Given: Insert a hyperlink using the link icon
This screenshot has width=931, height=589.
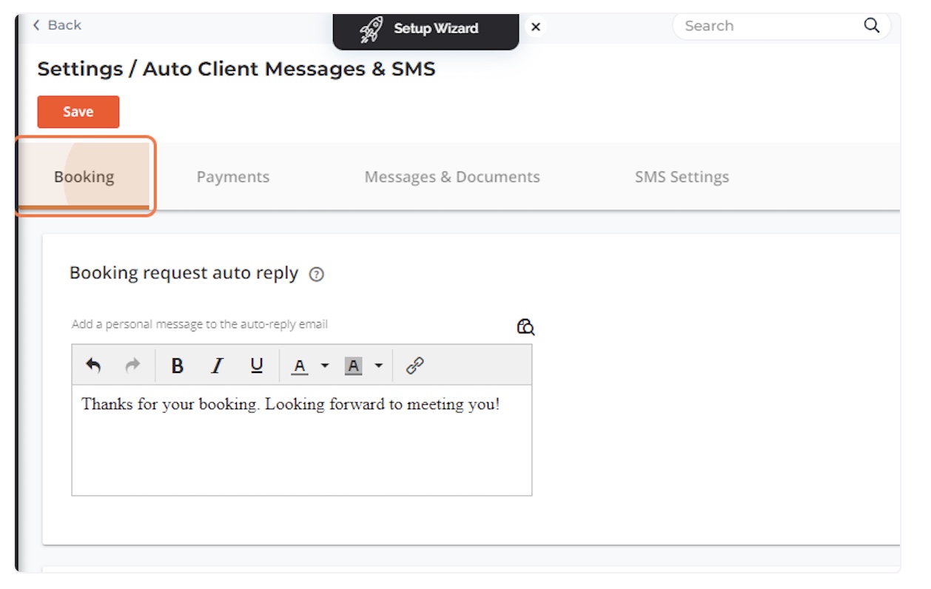Looking at the screenshot, I should pyautogui.click(x=414, y=366).
